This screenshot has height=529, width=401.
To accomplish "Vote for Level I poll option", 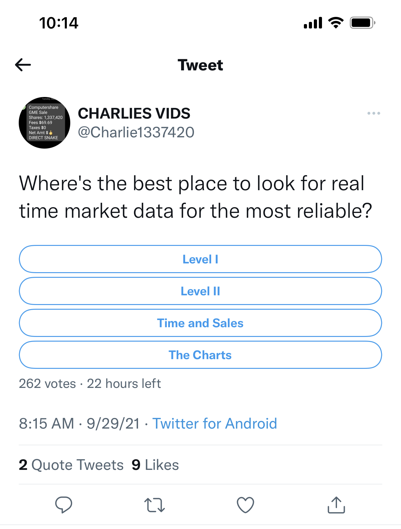I will (x=200, y=259).
